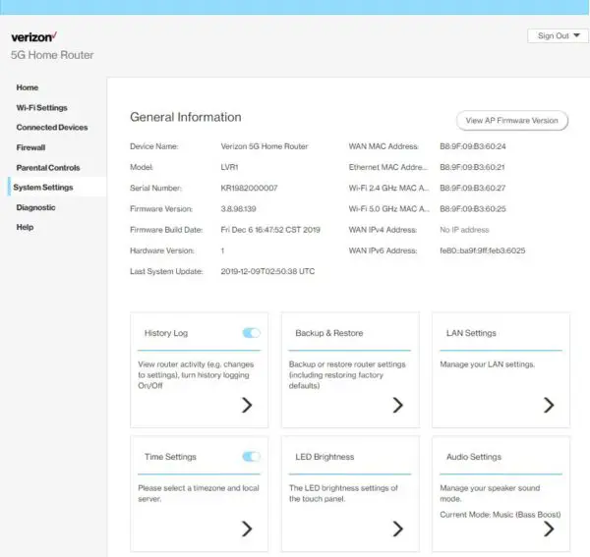This screenshot has width=590, height=557.
Task: Click View AP Firmware Version button
Action: point(512,121)
